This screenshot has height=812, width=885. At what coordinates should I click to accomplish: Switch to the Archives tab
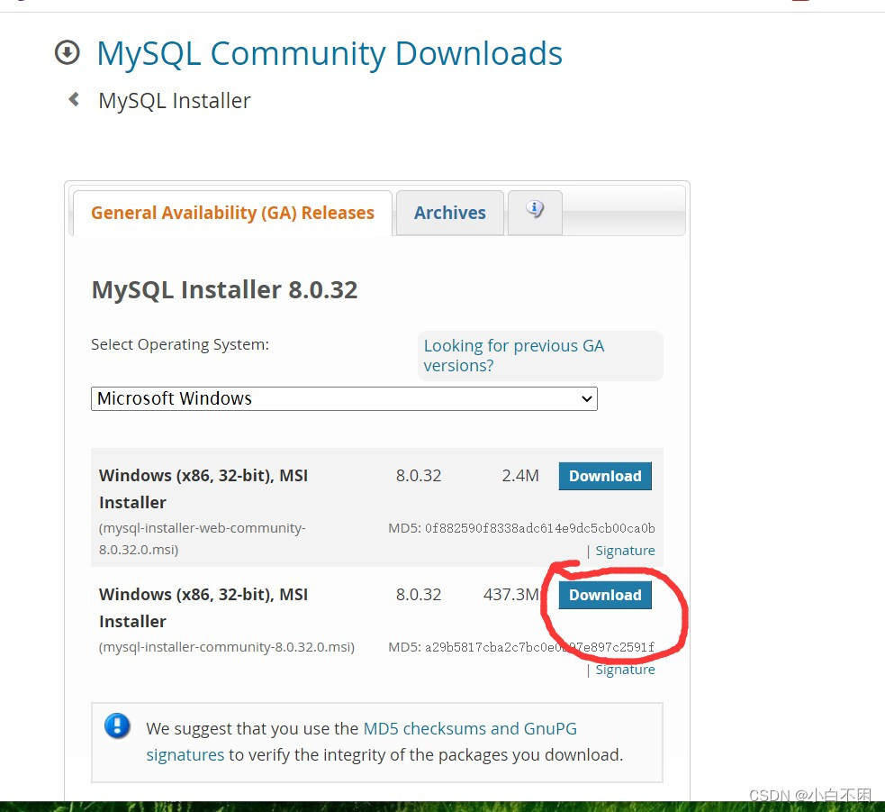450,213
